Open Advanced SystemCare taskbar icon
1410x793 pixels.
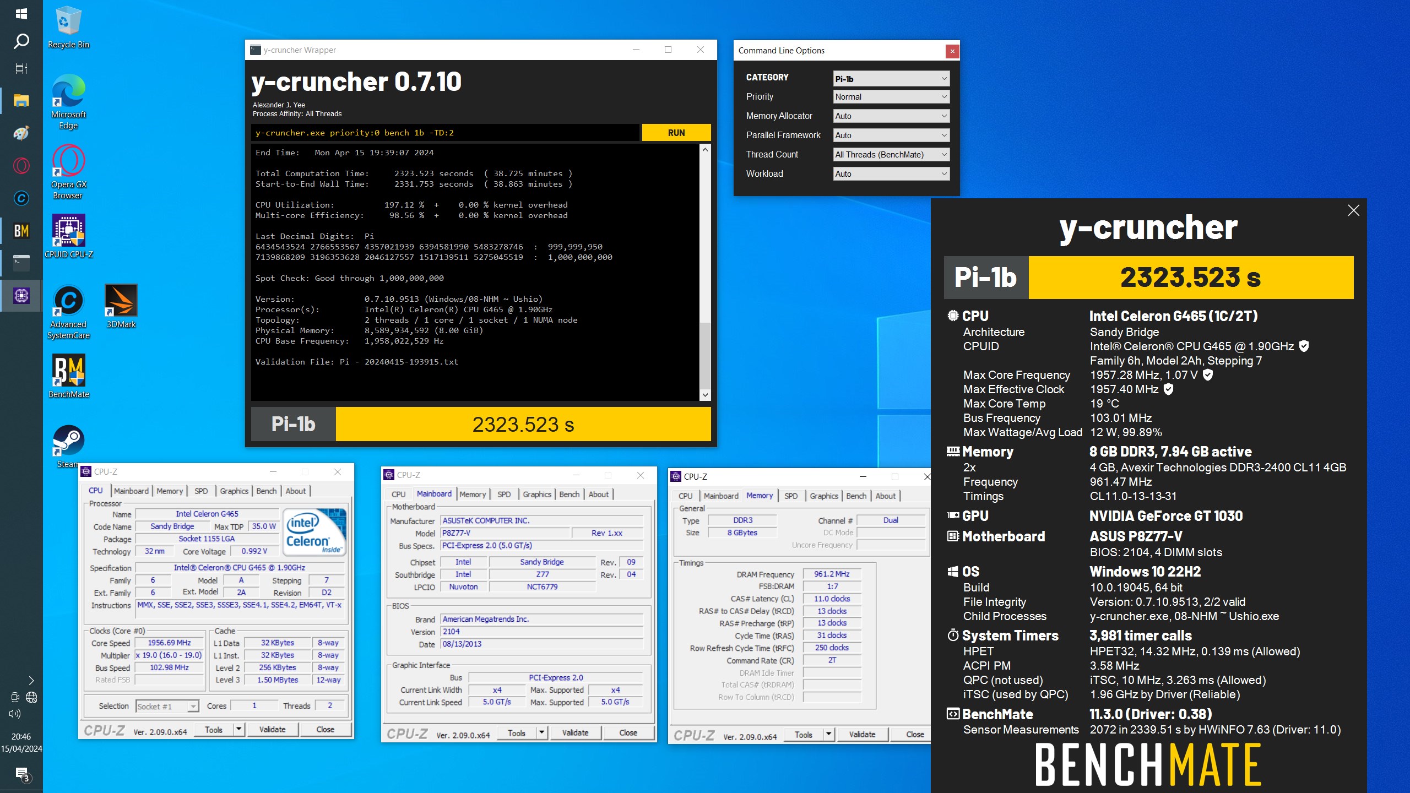click(x=21, y=198)
